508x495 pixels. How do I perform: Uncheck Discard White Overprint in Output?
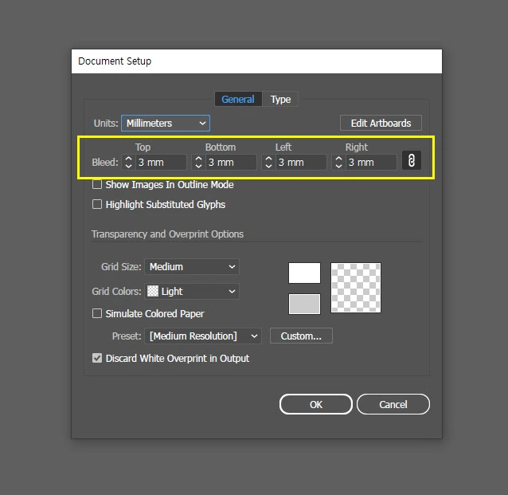pos(97,358)
